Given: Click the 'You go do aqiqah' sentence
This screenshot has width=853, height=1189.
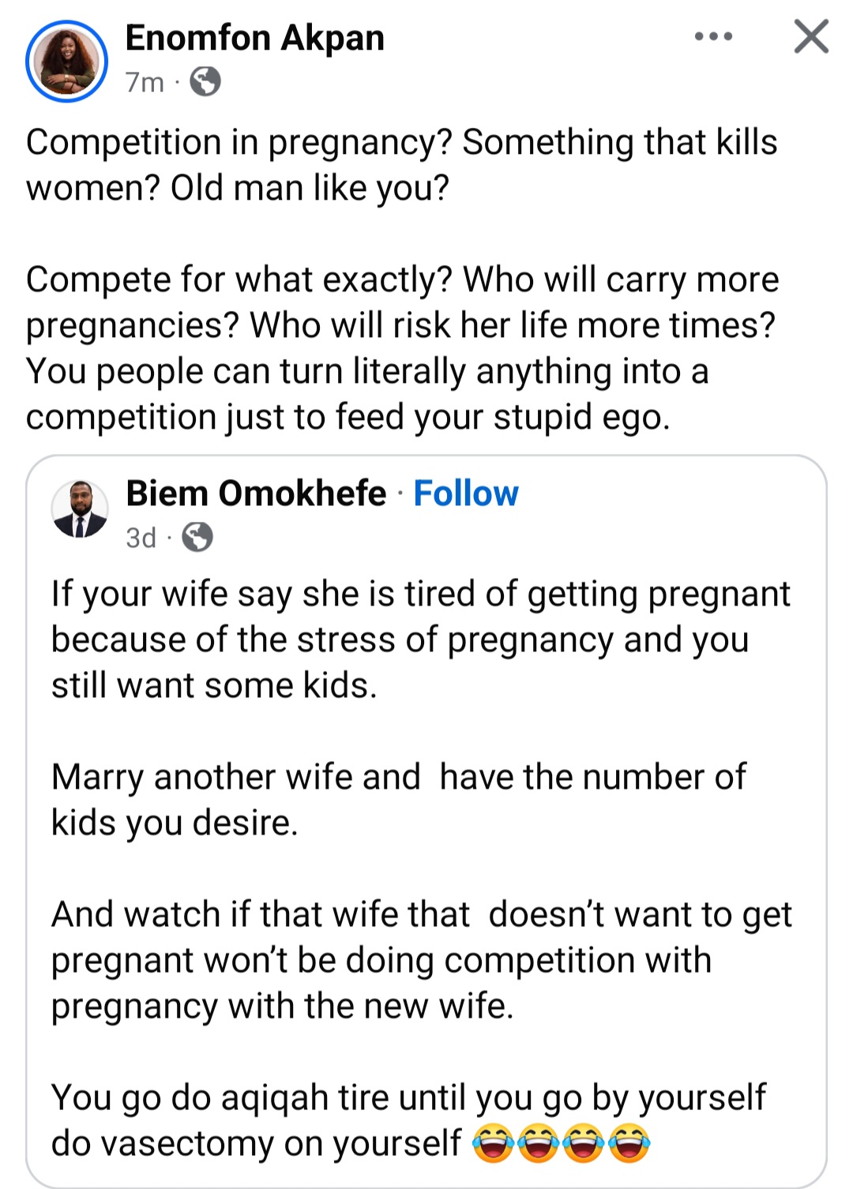Looking at the screenshot, I should pyautogui.click(x=408, y=1120).
